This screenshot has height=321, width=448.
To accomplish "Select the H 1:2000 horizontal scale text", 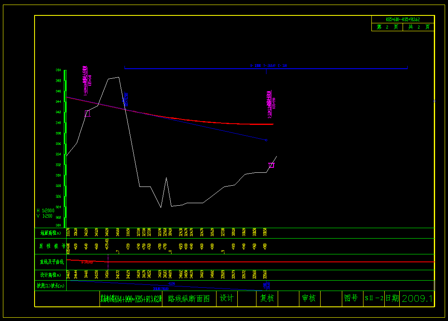I will (45, 211).
